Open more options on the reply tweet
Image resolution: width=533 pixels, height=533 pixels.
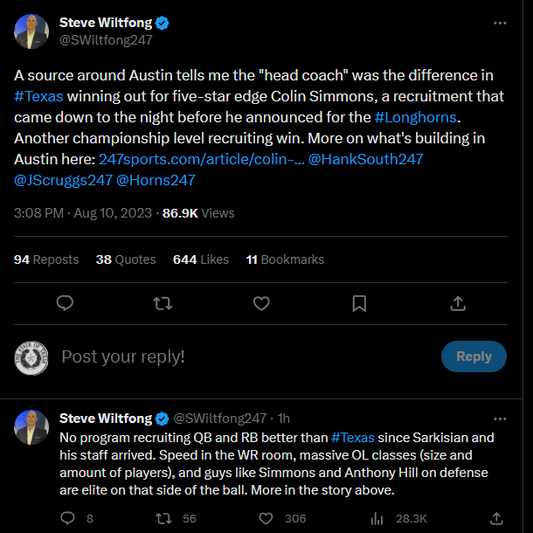click(x=499, y=419)
